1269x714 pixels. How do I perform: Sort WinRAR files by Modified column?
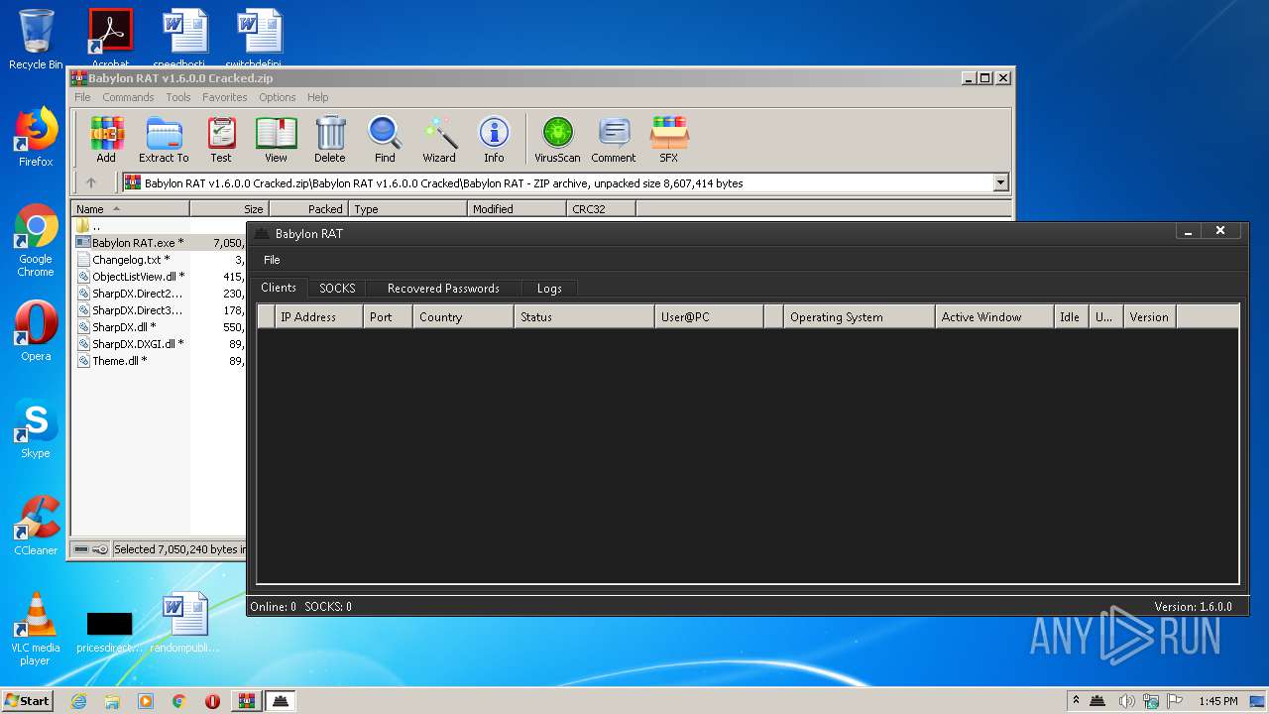click(517, 209)
